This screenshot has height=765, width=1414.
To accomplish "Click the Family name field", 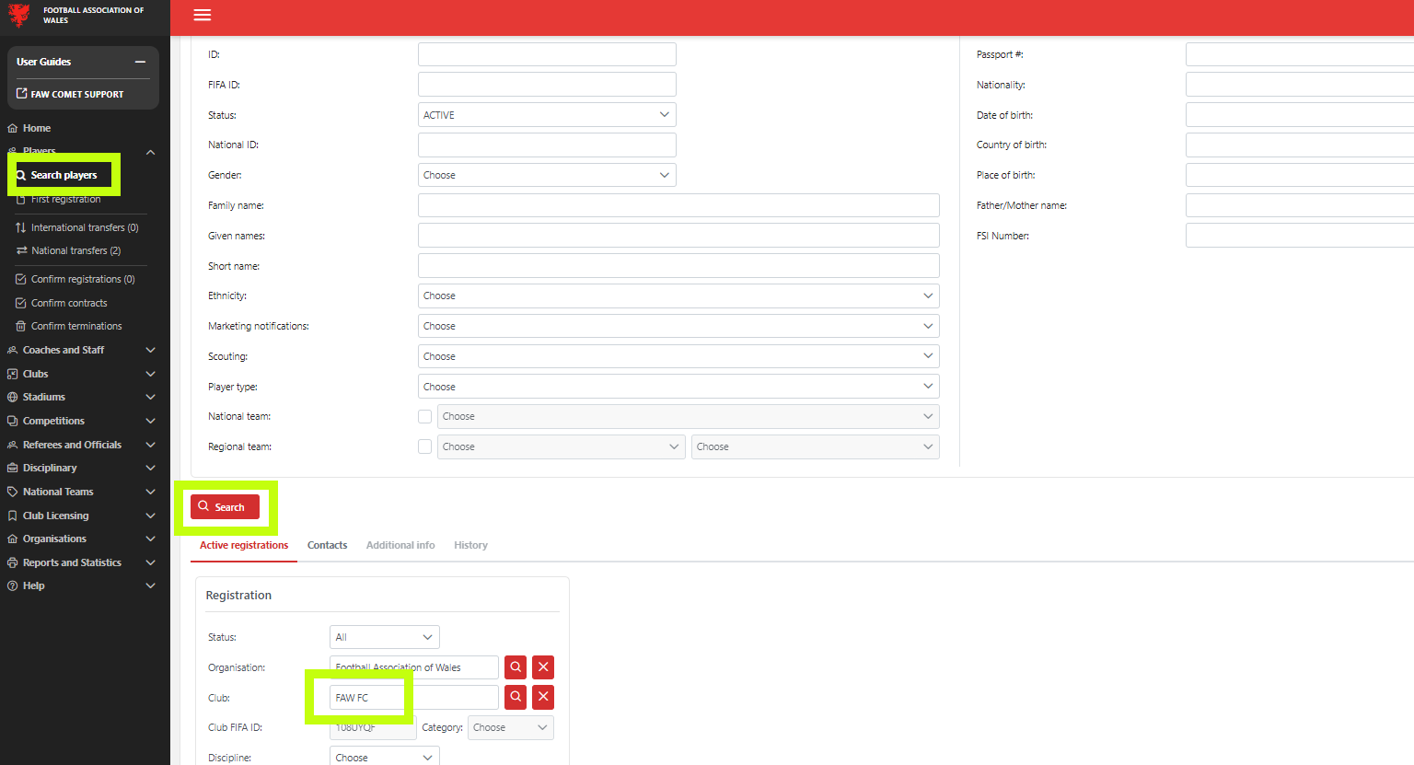I will pos(678,205).
